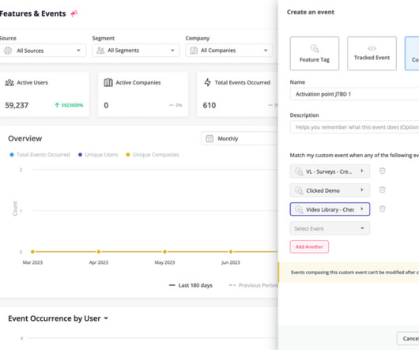Image resolution: width=419 pixels, height=350 pixels.
Task: Open the Monthly period dropdown
Action: point(240,138)
